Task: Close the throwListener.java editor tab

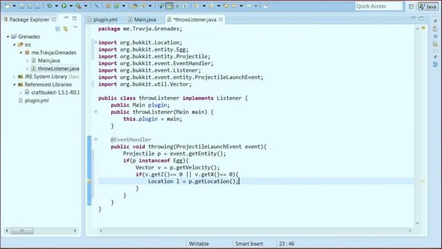Action: [x=221, y=19]
